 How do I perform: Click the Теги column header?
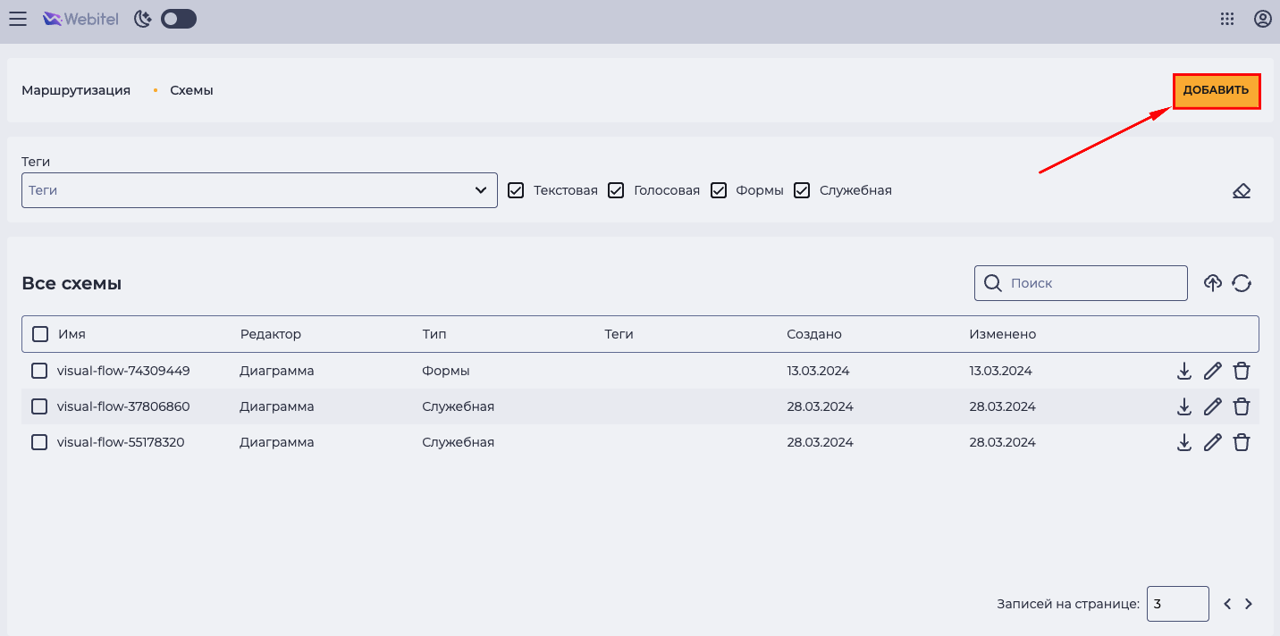(x=619, y=334)
